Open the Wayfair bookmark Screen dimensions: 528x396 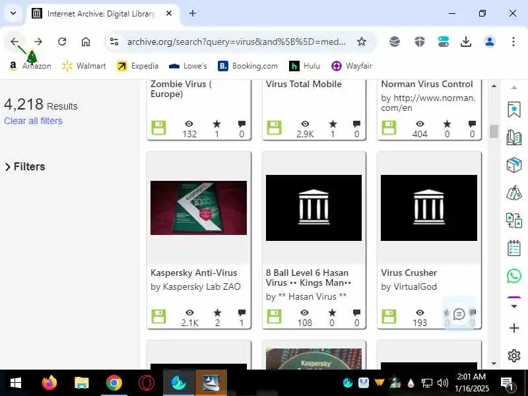point(352,66)
